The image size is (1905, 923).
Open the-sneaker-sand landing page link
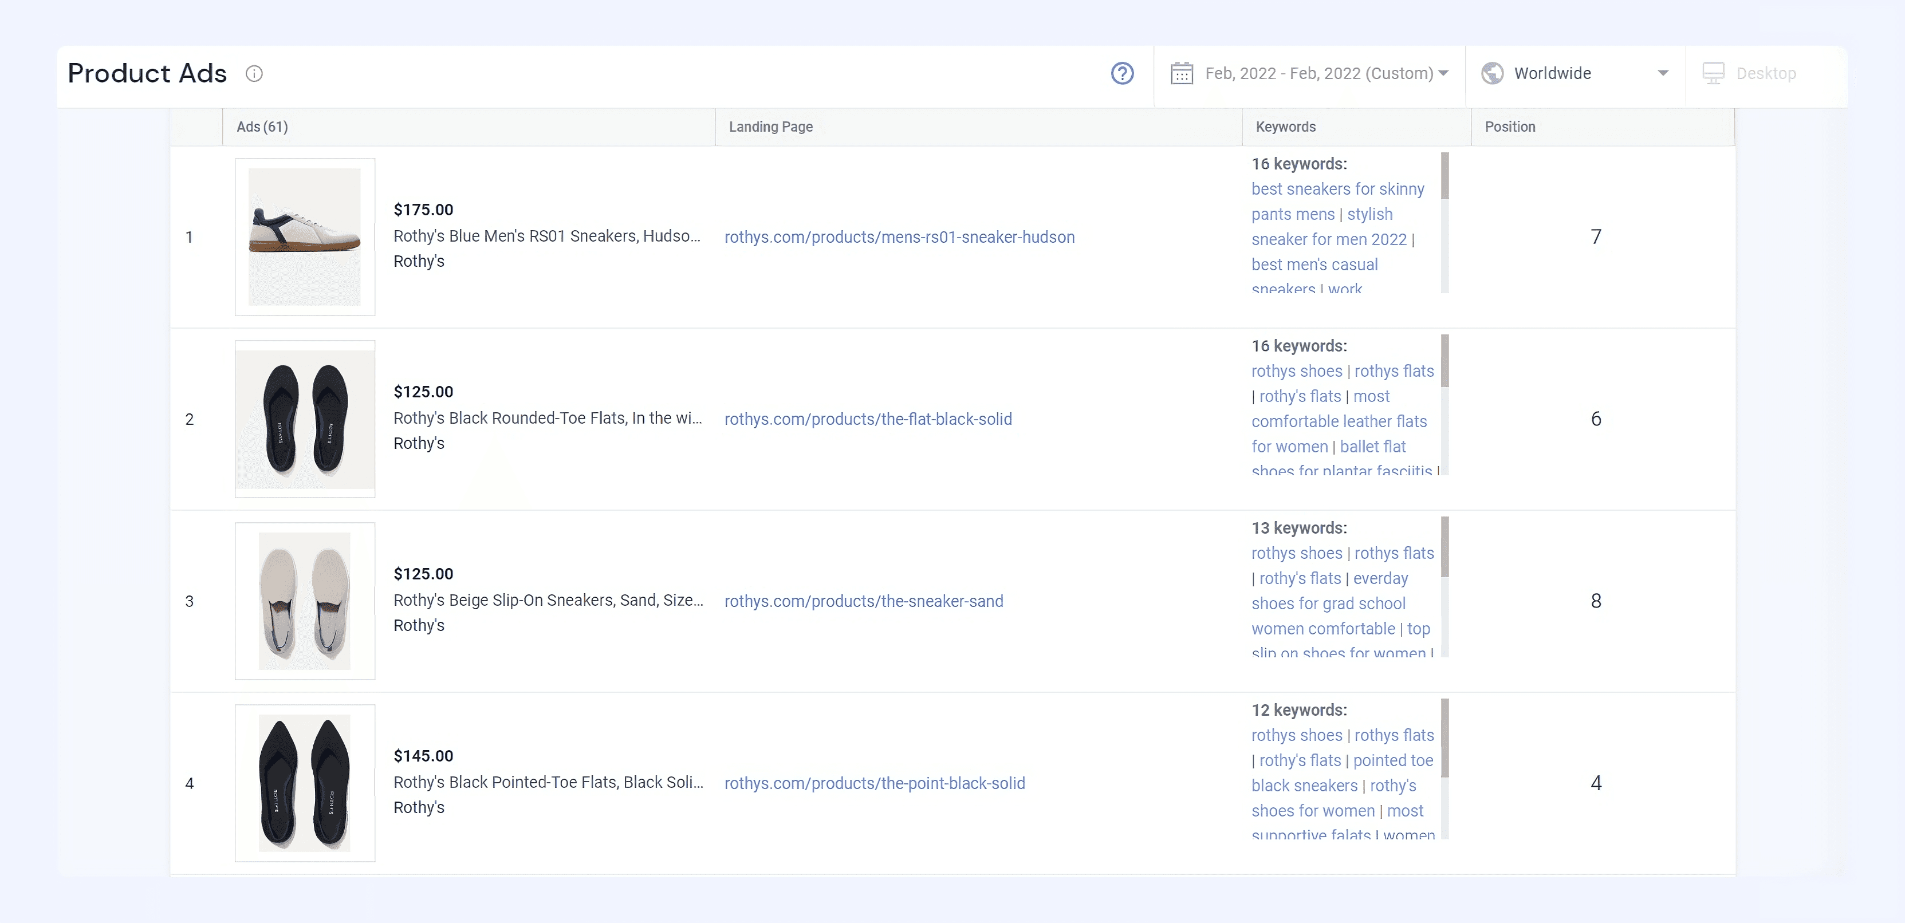pos(863,602)
